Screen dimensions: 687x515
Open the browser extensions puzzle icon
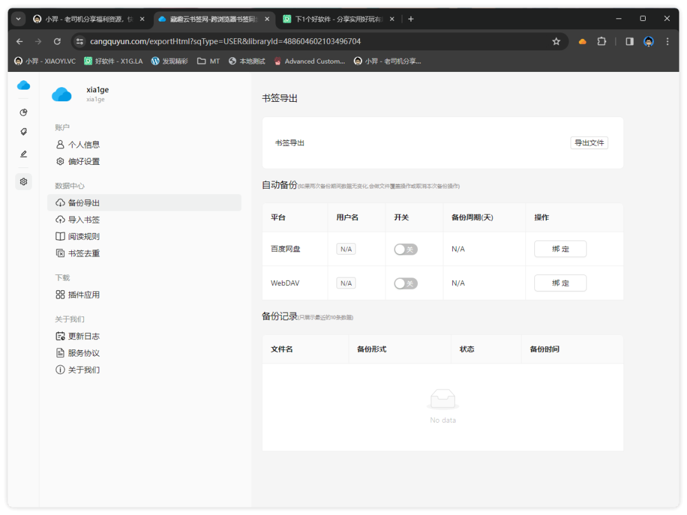(601, 41)
